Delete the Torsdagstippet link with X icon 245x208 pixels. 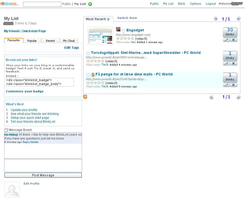[x=233, y=64]
